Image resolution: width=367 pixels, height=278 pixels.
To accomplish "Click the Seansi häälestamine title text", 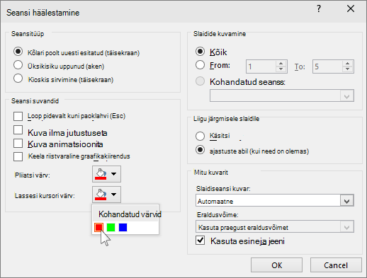I will [x=43, y=13].
